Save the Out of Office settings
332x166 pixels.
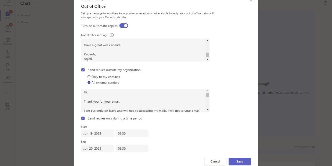point(240,161)
